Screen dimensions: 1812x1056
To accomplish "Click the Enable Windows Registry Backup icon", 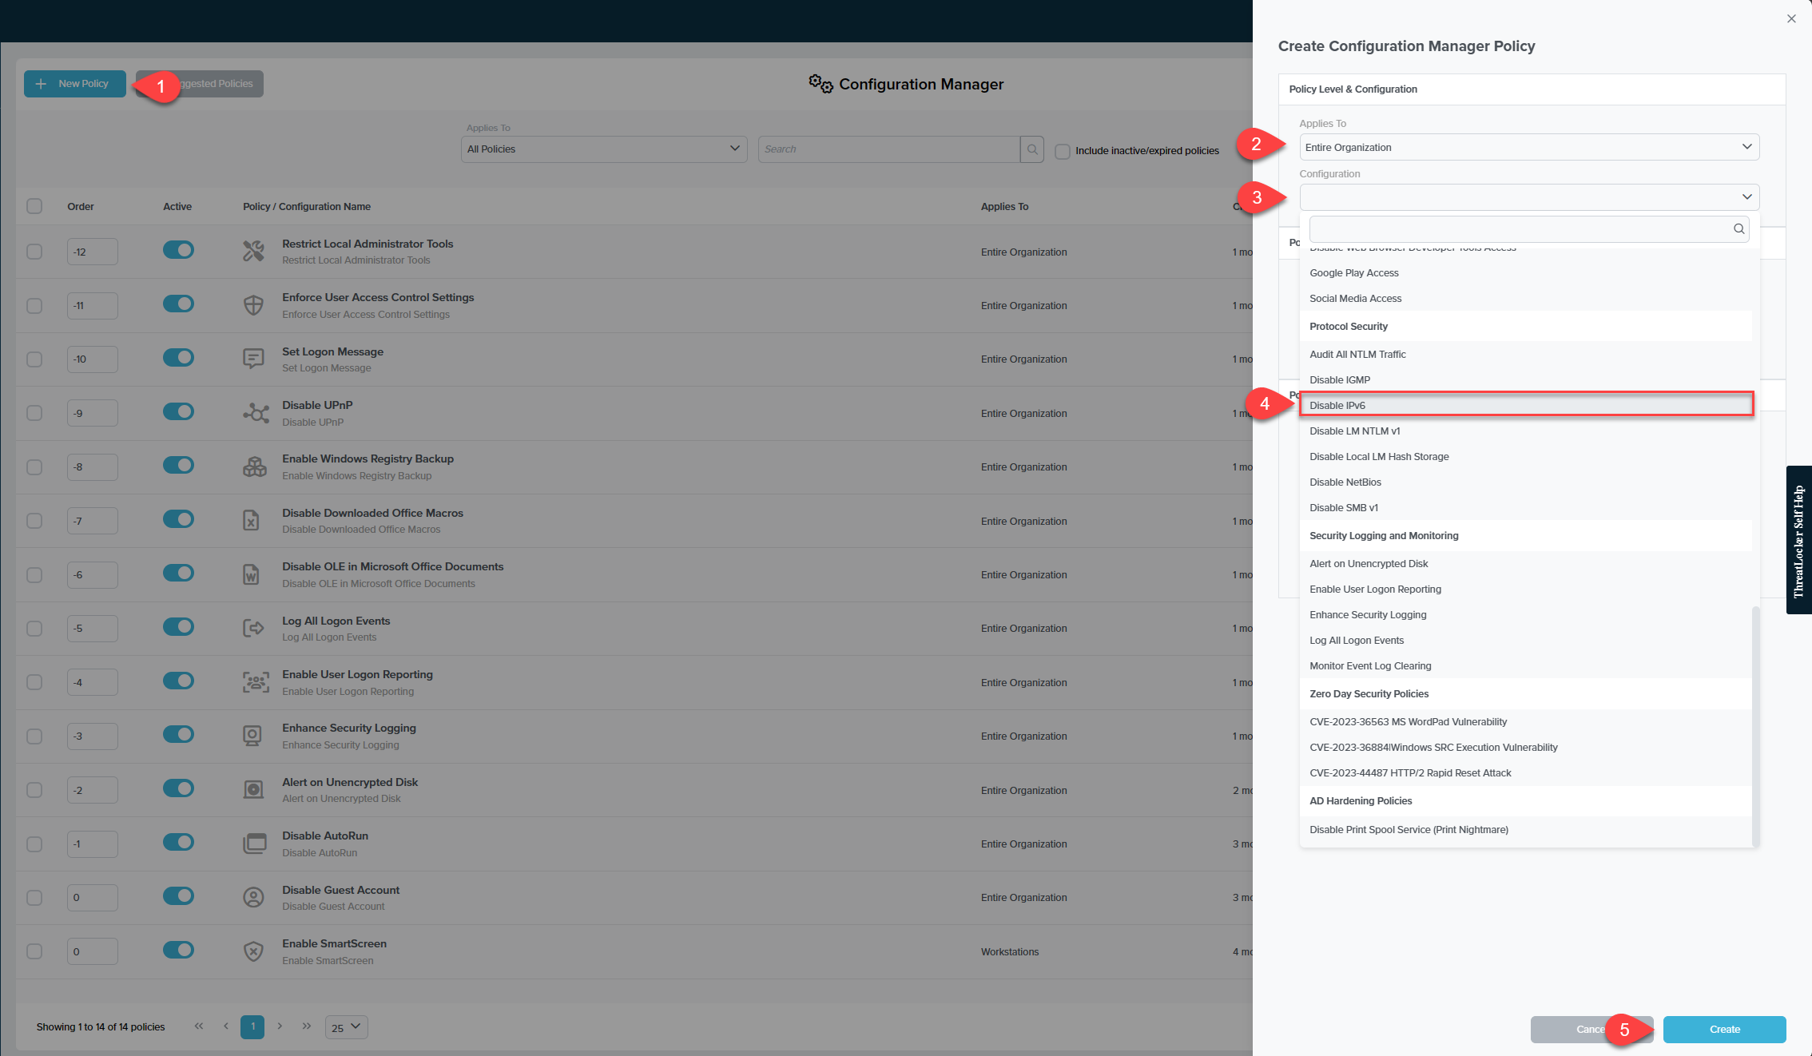I will click(254, 466).
